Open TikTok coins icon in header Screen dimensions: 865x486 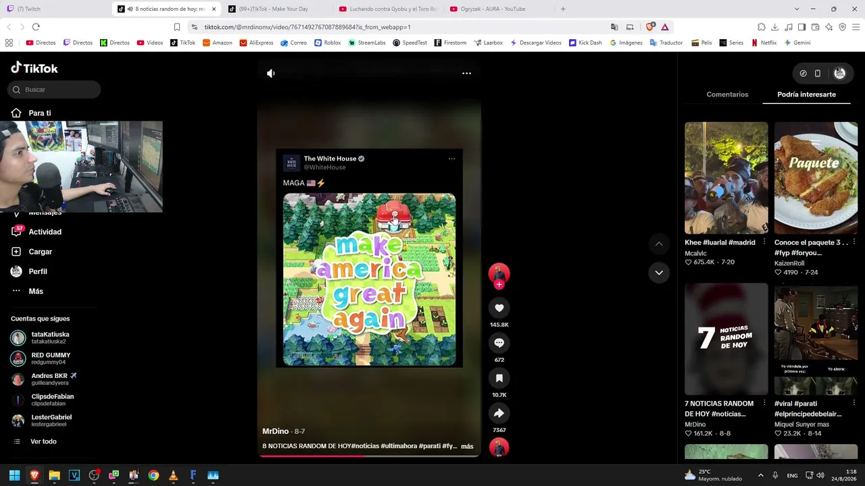(x=803, y=74)
